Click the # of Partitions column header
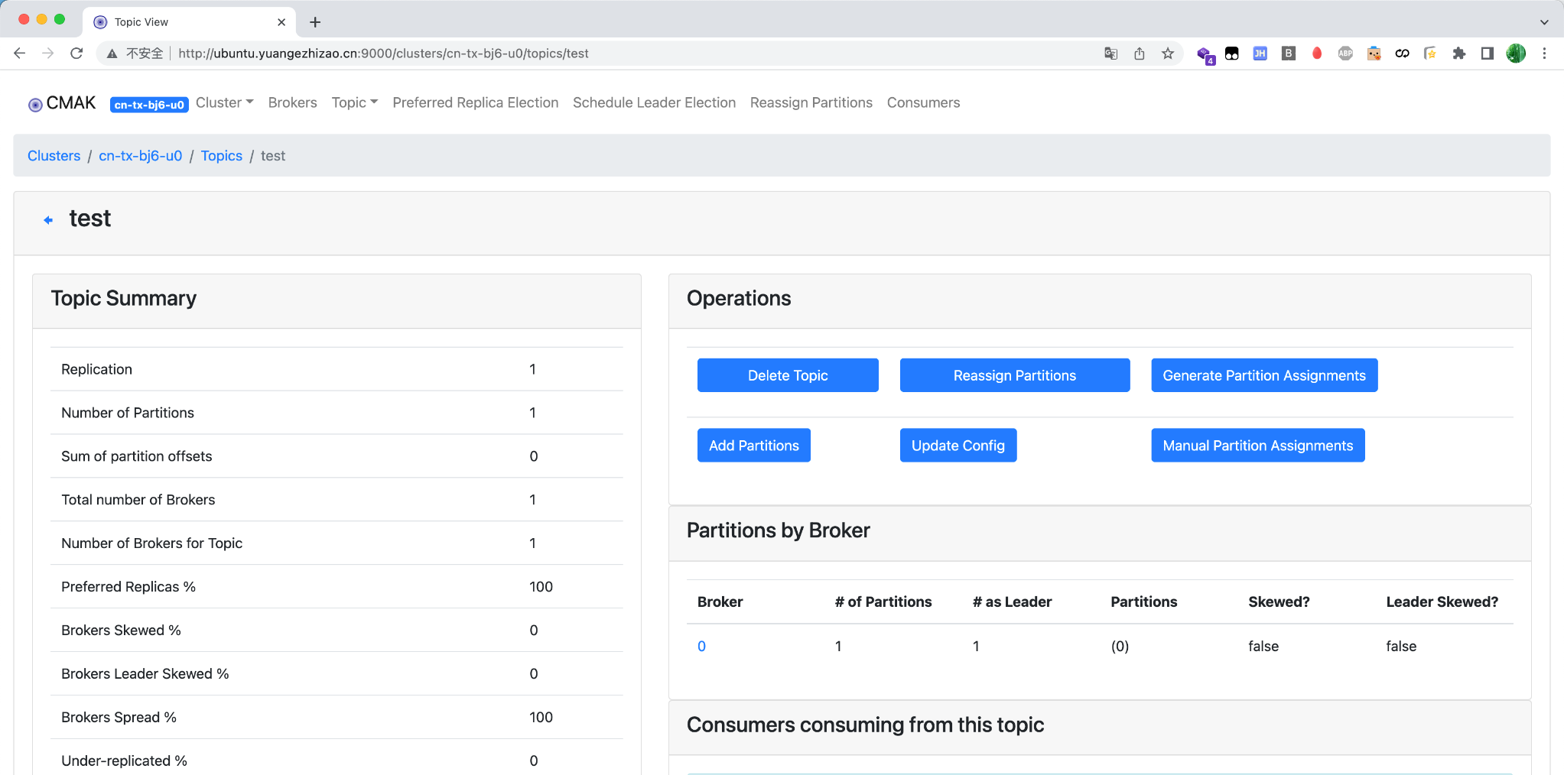 point(883,602)
